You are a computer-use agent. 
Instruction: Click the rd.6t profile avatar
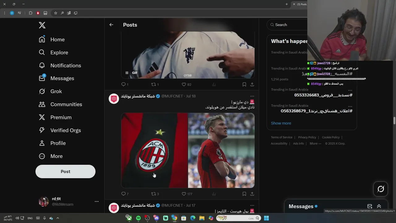(44, 201)
